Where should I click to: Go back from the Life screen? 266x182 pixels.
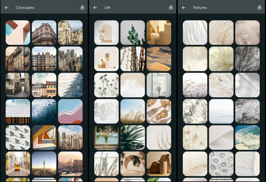click(x=95, y=8)
